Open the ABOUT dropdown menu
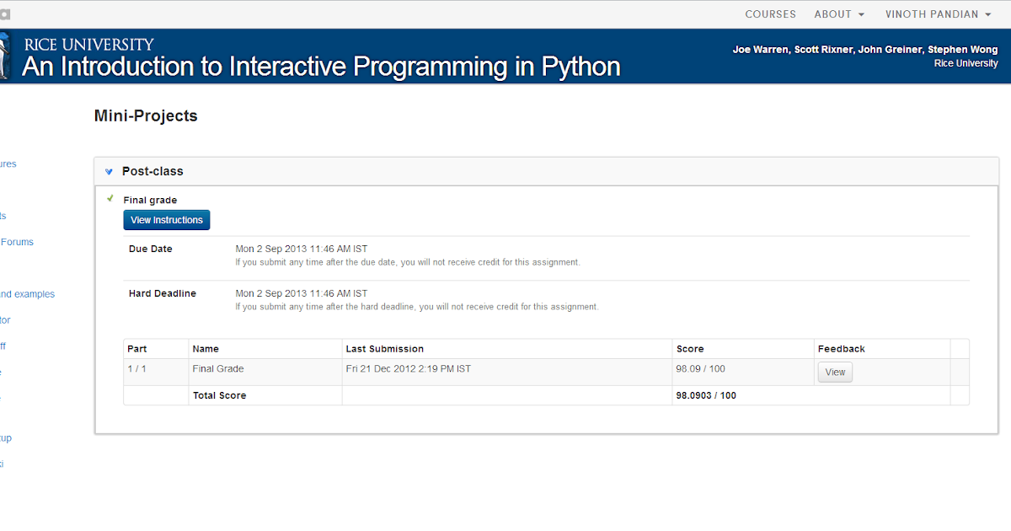The image size is (1011, 531). [x=839, y=14]
